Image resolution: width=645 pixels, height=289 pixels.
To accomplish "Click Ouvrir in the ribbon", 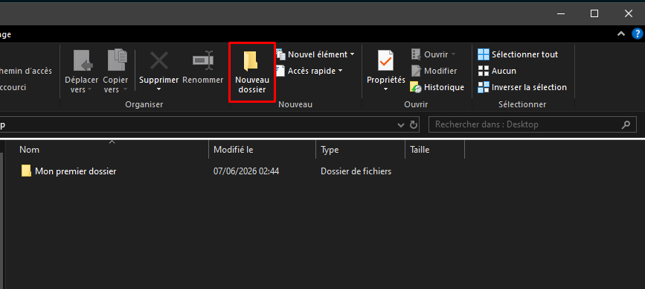I will click(x=434, y=54).
